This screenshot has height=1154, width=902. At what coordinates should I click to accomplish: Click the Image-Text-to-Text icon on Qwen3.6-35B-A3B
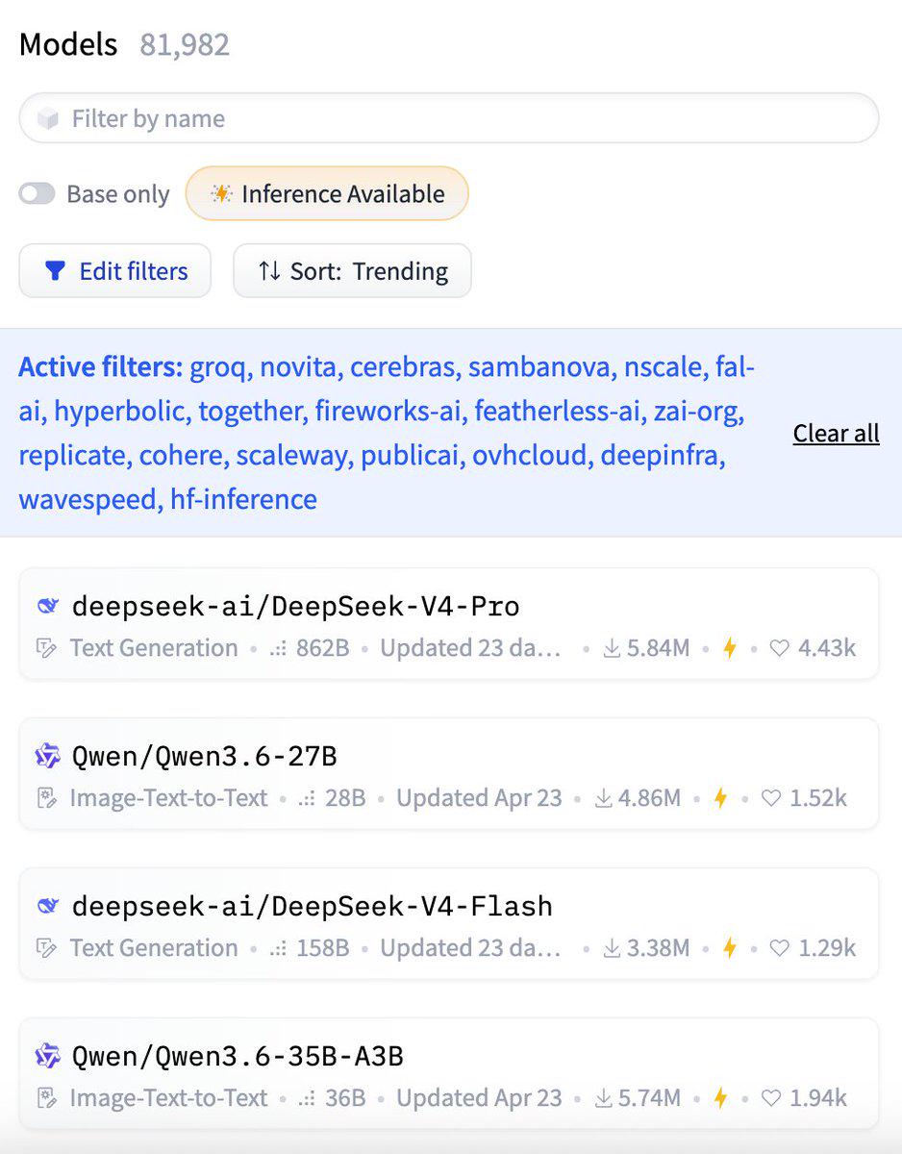pyautogui.click(x=46, y=1098)
